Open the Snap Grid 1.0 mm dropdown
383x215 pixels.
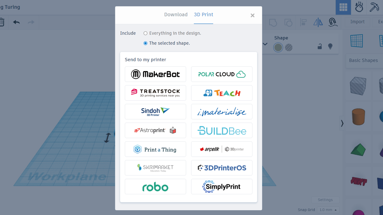pyautogui.click(x=328, y=210)
